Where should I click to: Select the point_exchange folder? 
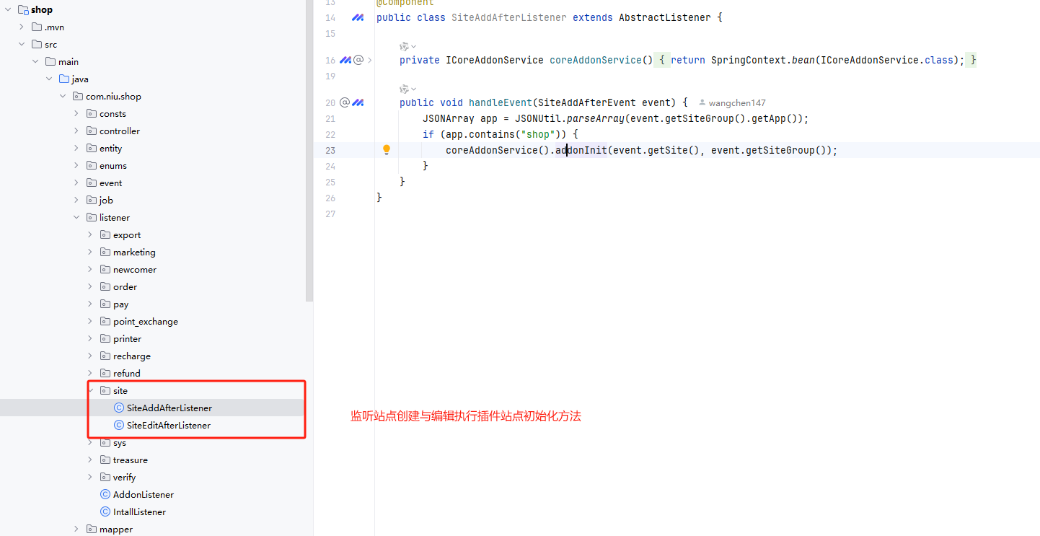click(x=145, y=322)
